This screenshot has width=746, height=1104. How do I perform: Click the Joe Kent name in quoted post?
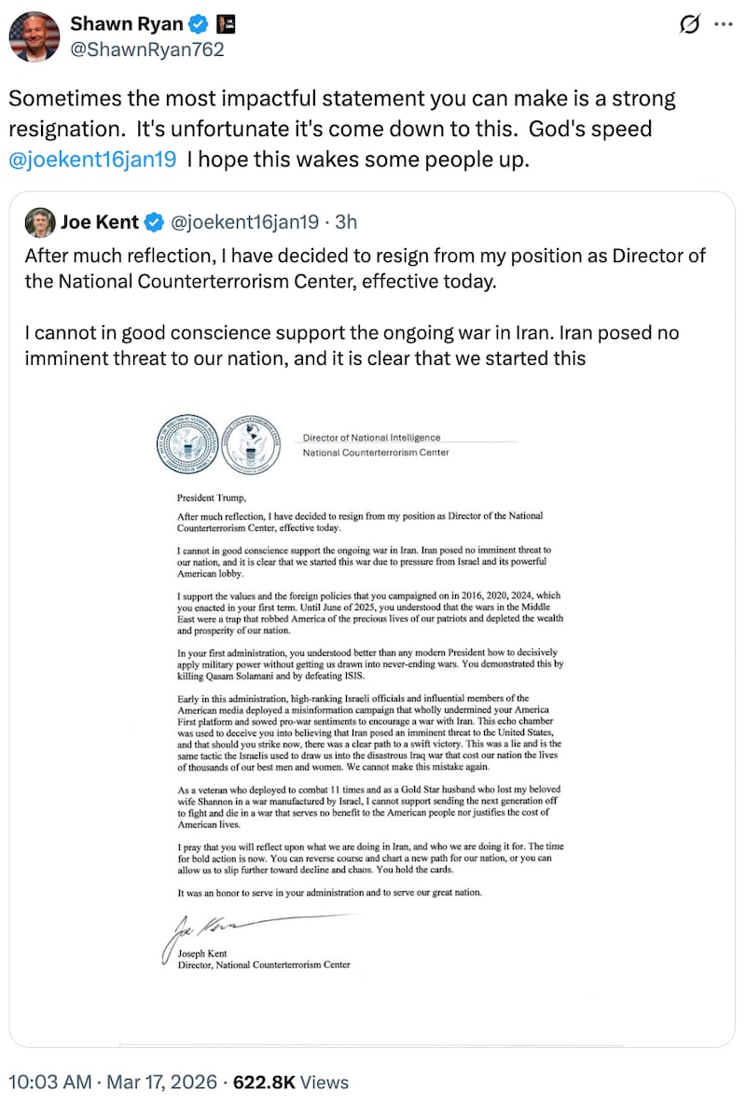pos(100,222)
